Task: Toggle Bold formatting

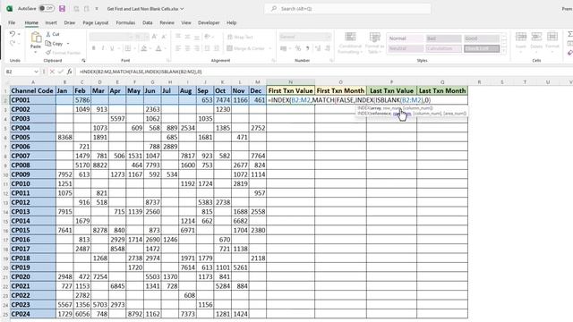Action: click(94, 48)
